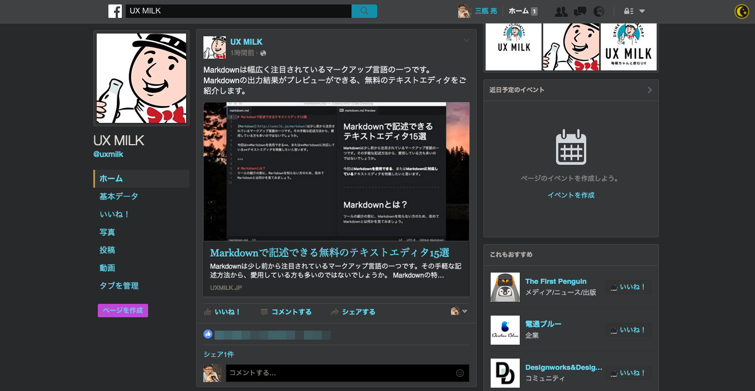Select 基本データ in the page sidebar
Viewport: 755px width, 391px height.
pyautogui.click(x=118, y=197)
